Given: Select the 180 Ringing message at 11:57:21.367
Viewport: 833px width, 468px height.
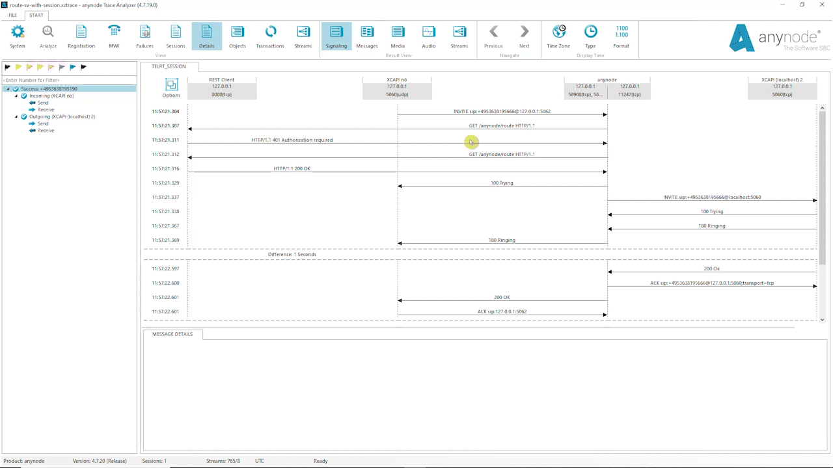Looking at the screenshot, I should tap(712, 226).
